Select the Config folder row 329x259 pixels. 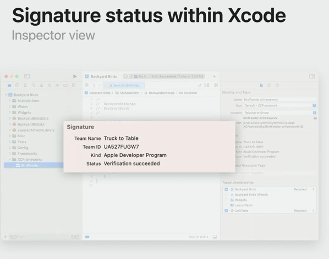(x=23, y=148)
